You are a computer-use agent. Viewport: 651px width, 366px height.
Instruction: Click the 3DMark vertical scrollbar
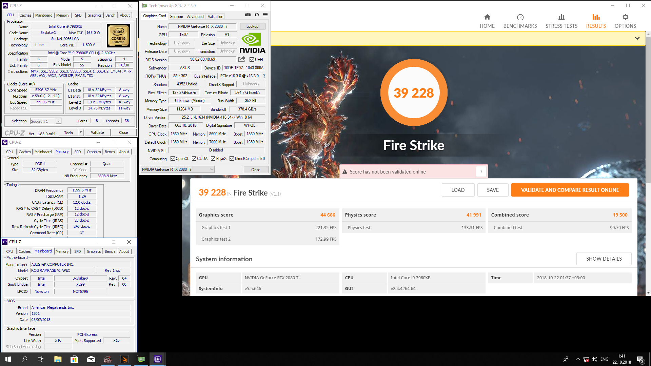648,110
